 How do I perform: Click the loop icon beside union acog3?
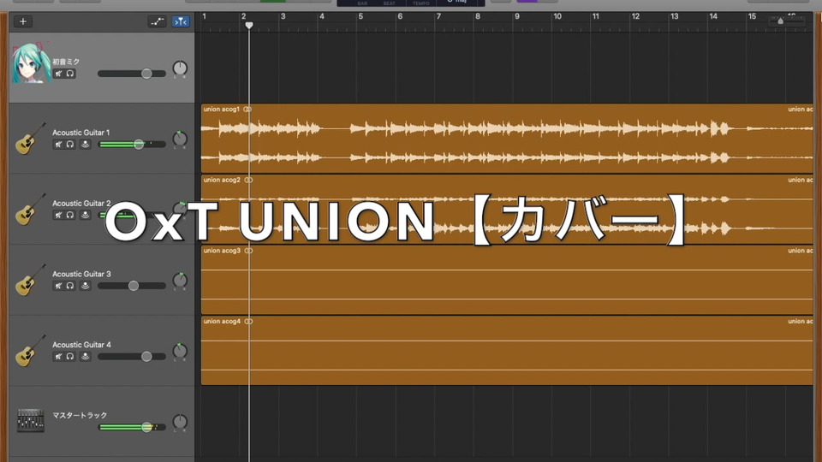tap(248, 251)
